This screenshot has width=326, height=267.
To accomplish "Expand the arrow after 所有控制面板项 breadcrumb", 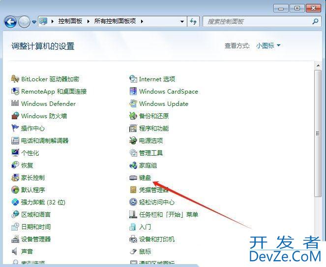I will pyautogui.click(x=142, y=21).
